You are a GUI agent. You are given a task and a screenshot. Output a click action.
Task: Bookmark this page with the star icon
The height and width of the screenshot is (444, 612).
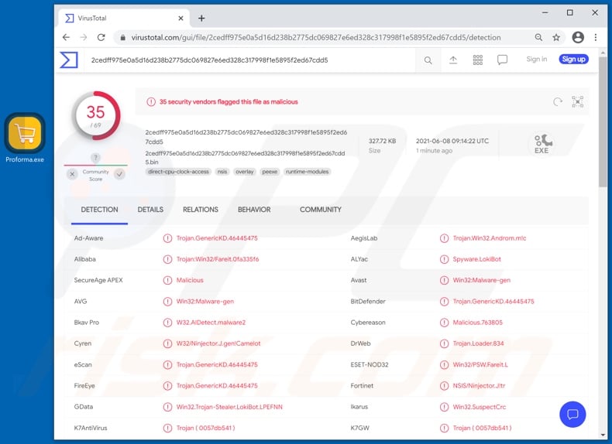click(x=556, y=37)
